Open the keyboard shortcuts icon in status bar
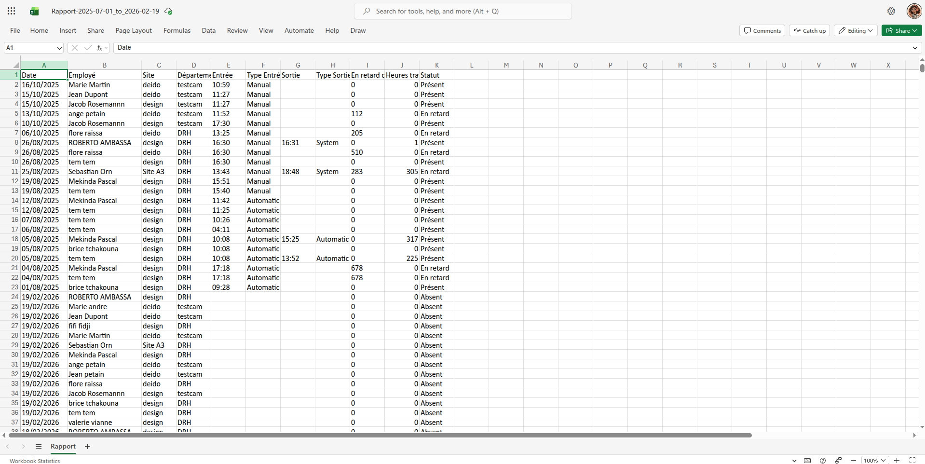Screen dimensions: 925x464 (807, 461)
